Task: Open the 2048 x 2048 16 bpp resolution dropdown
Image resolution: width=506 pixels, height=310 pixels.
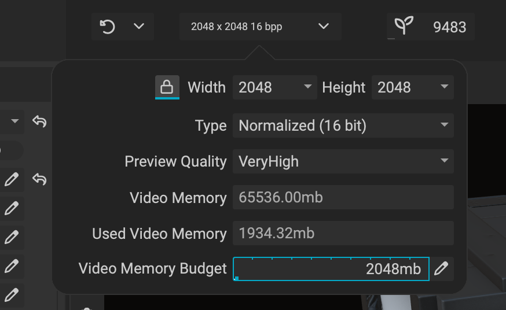Action: (261, 27)
